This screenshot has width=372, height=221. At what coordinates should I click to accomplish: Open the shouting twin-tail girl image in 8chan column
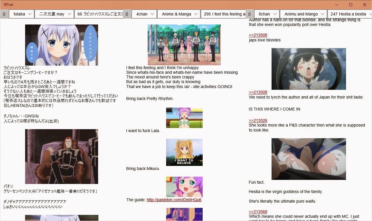pos(309,69)
